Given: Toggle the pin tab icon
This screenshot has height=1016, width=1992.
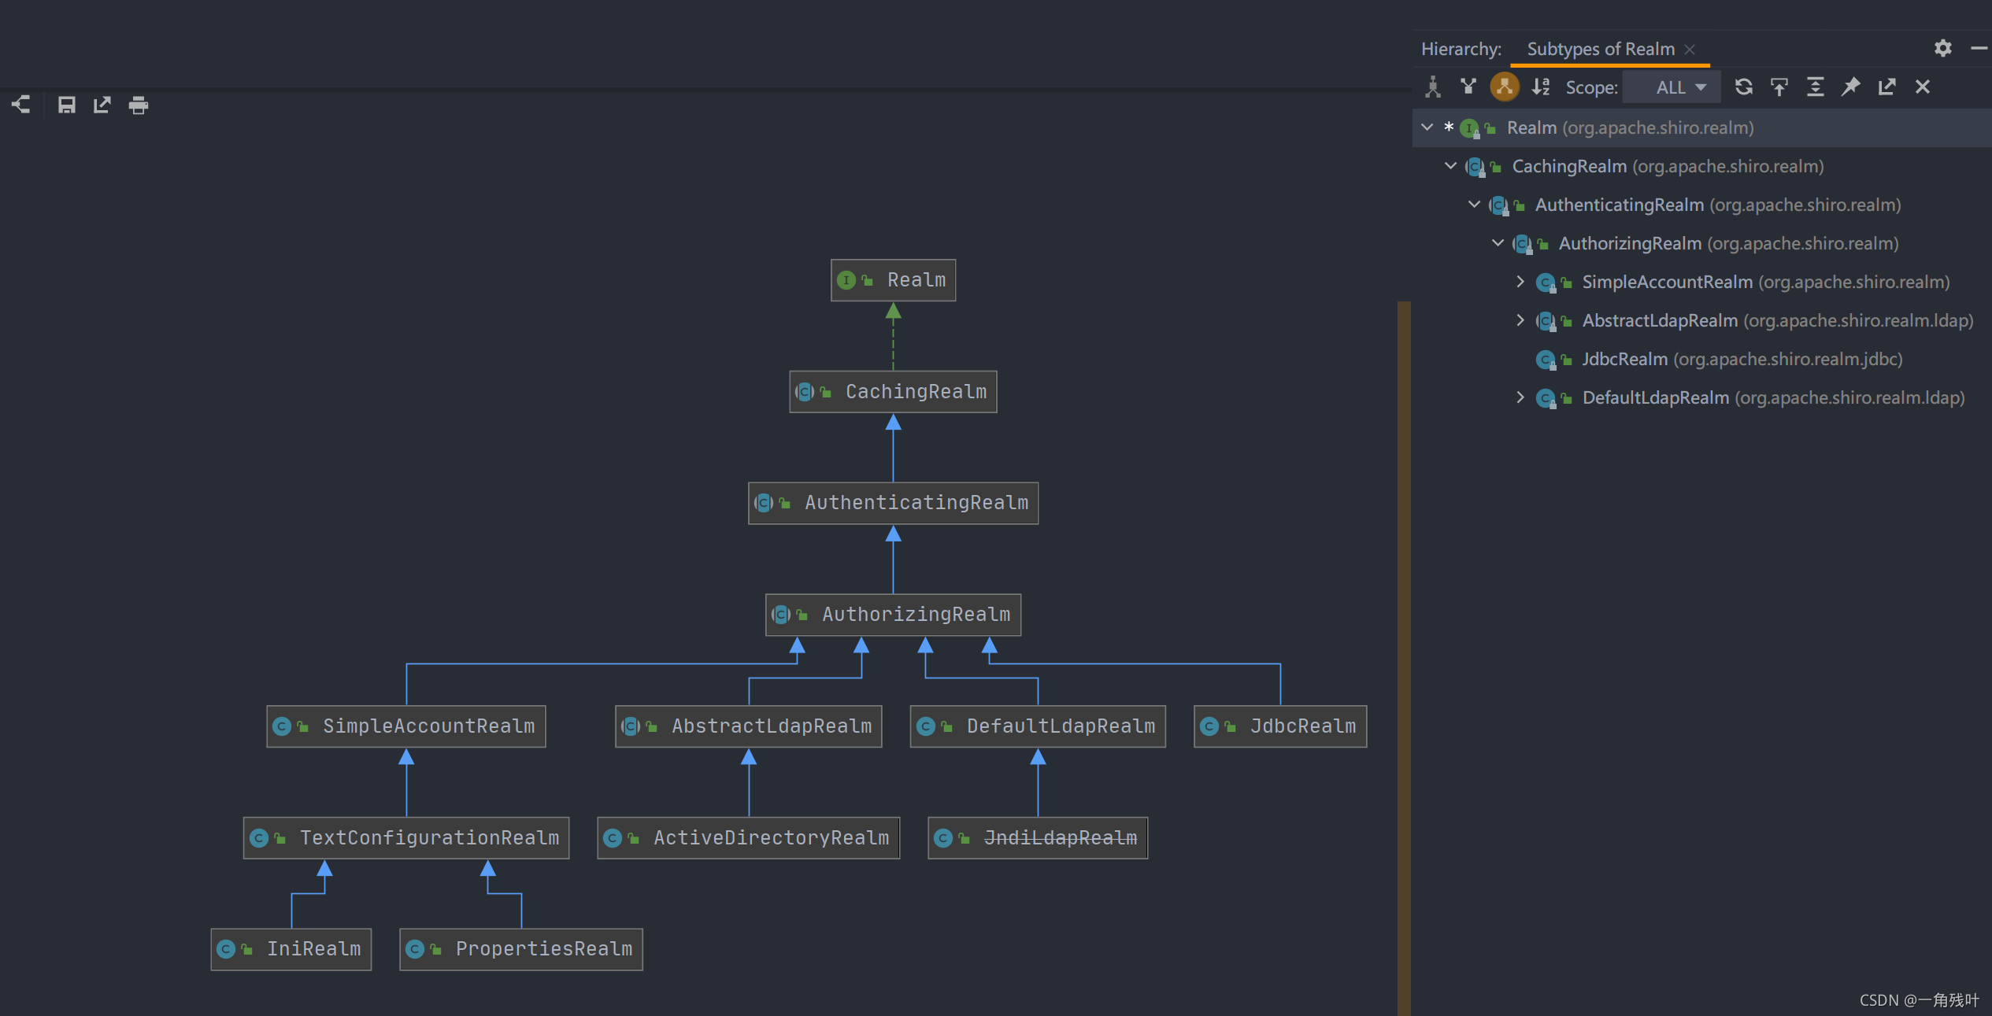Looking at the screenshot, I should pyautogui.click(x=1850, y=87).
